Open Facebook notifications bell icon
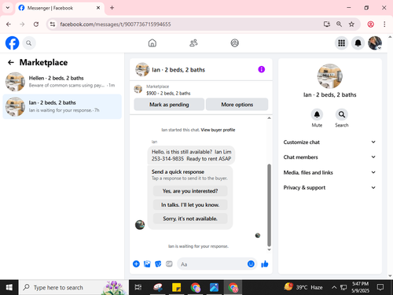This screenshot has width=393, height=295. click(358, 43)
